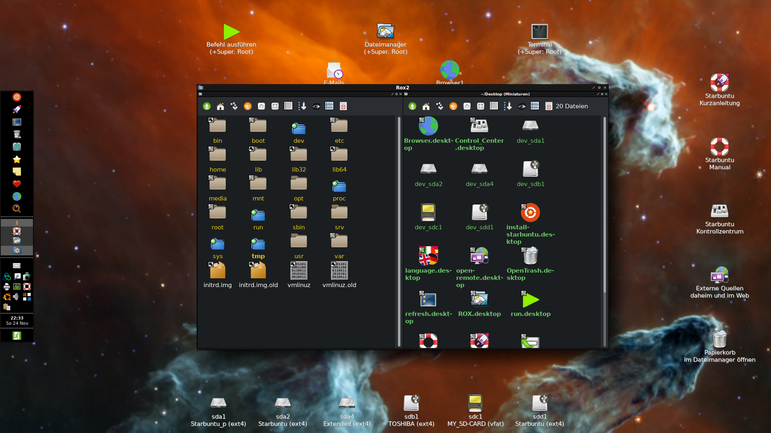Open the root folder

pos(218,217)
